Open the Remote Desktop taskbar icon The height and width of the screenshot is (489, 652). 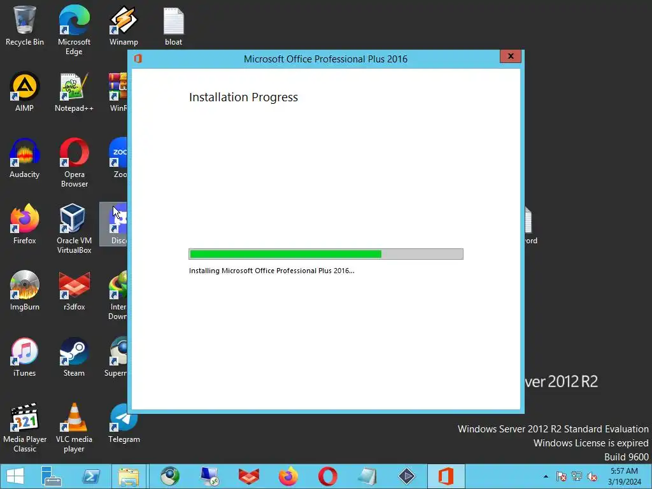[209, 476]
